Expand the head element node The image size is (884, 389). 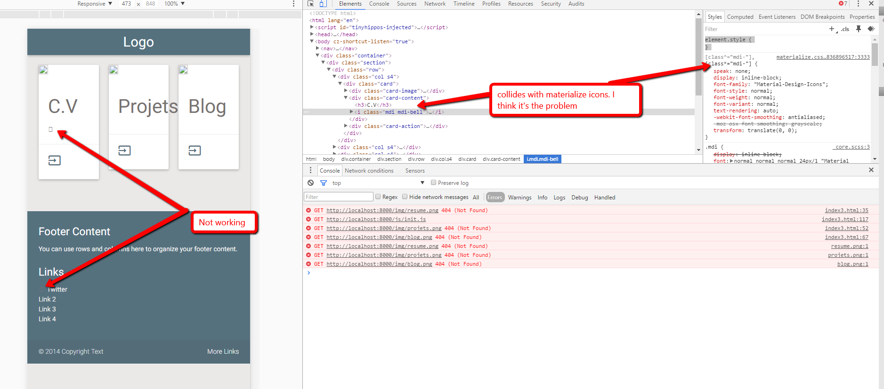(x=312, y=34)
